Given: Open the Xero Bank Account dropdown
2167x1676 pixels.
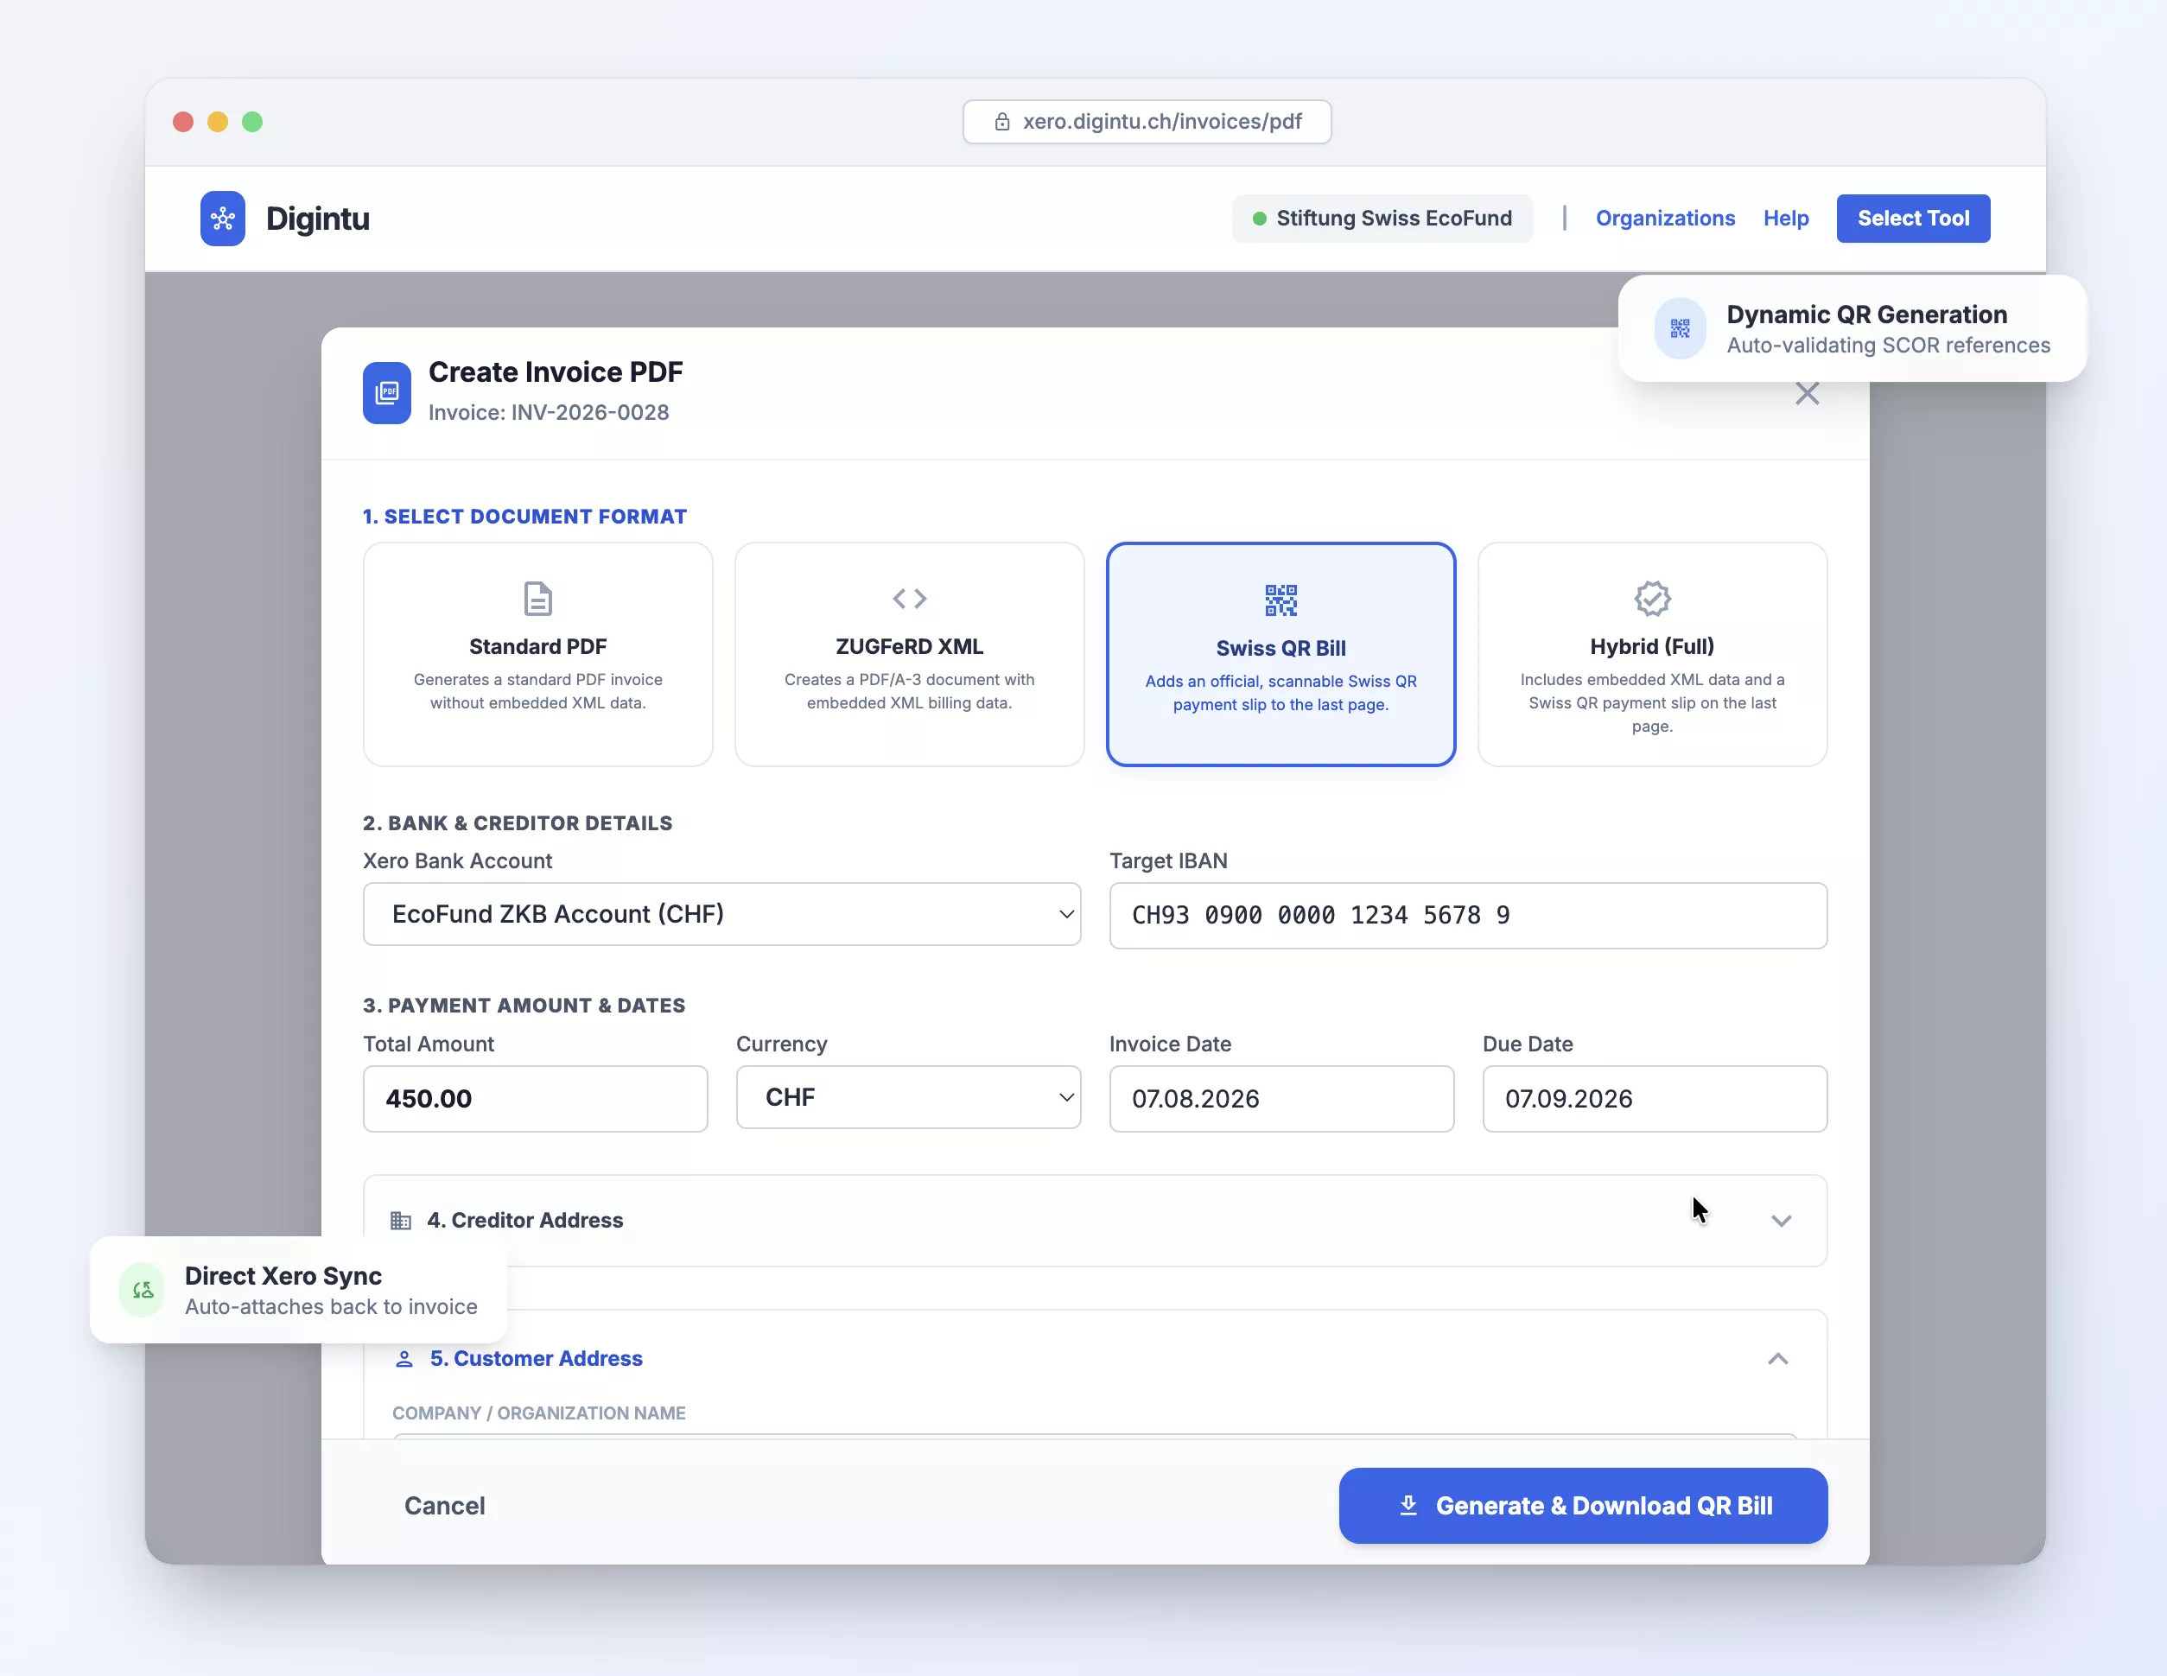Looking at the screenshot, I should [721, 914].
